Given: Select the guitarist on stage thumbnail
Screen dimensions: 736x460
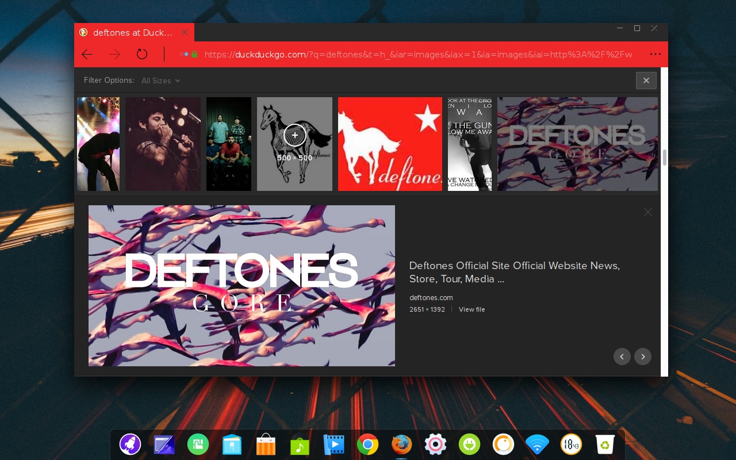Looking at the screenshot, I should [x=98, y=144].
